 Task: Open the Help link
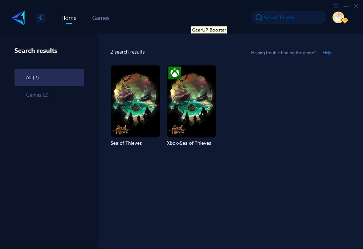(x=327, y=53)
